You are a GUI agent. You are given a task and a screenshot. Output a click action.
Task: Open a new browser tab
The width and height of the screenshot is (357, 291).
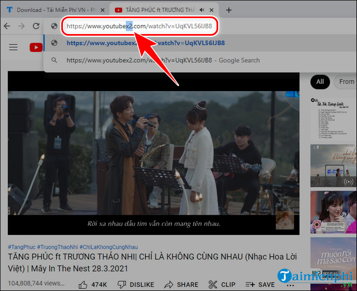tap(229, 10)
